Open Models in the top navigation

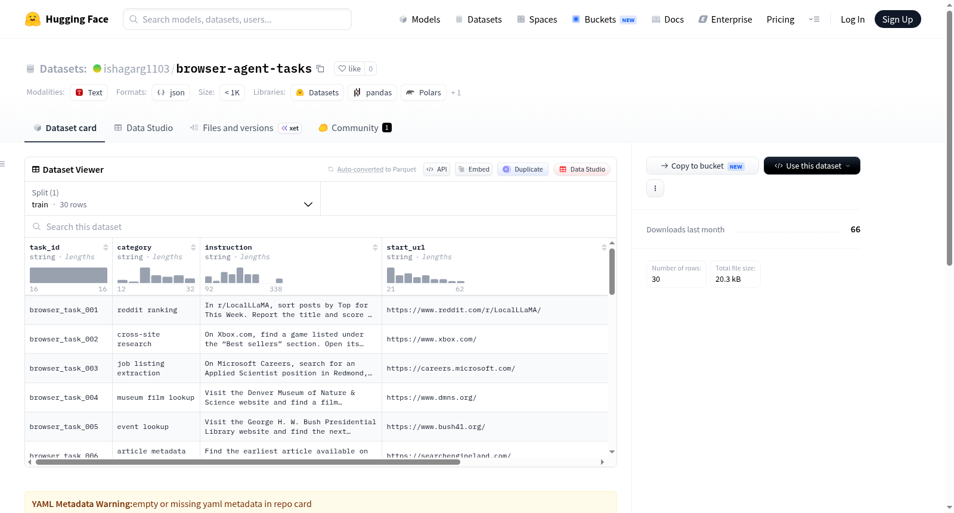pyautogui.click(x=420, y=19)
